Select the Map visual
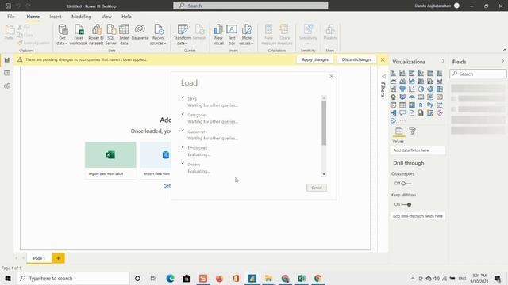 tap(393, 97)
